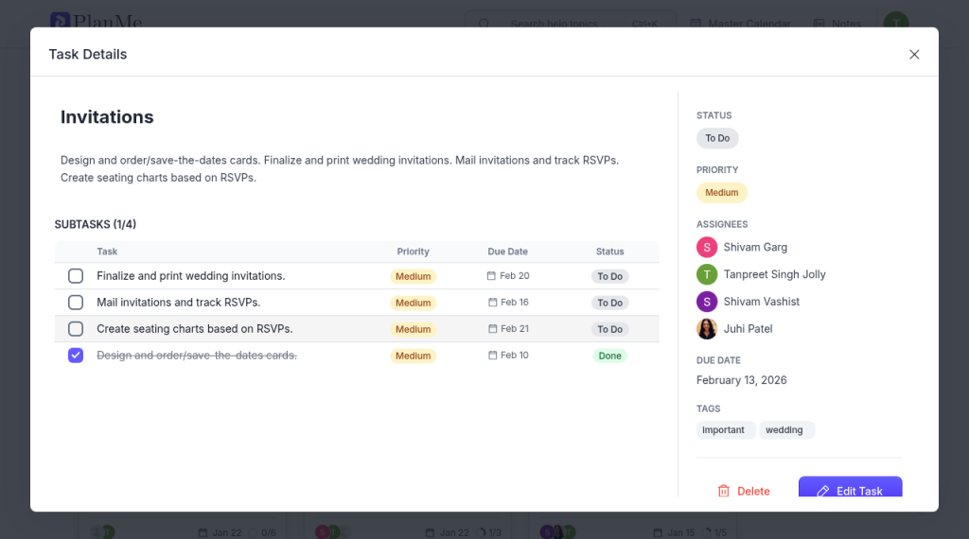Click calendar icon beside Feb 16
969x539 pixels.
pos(492,303)
